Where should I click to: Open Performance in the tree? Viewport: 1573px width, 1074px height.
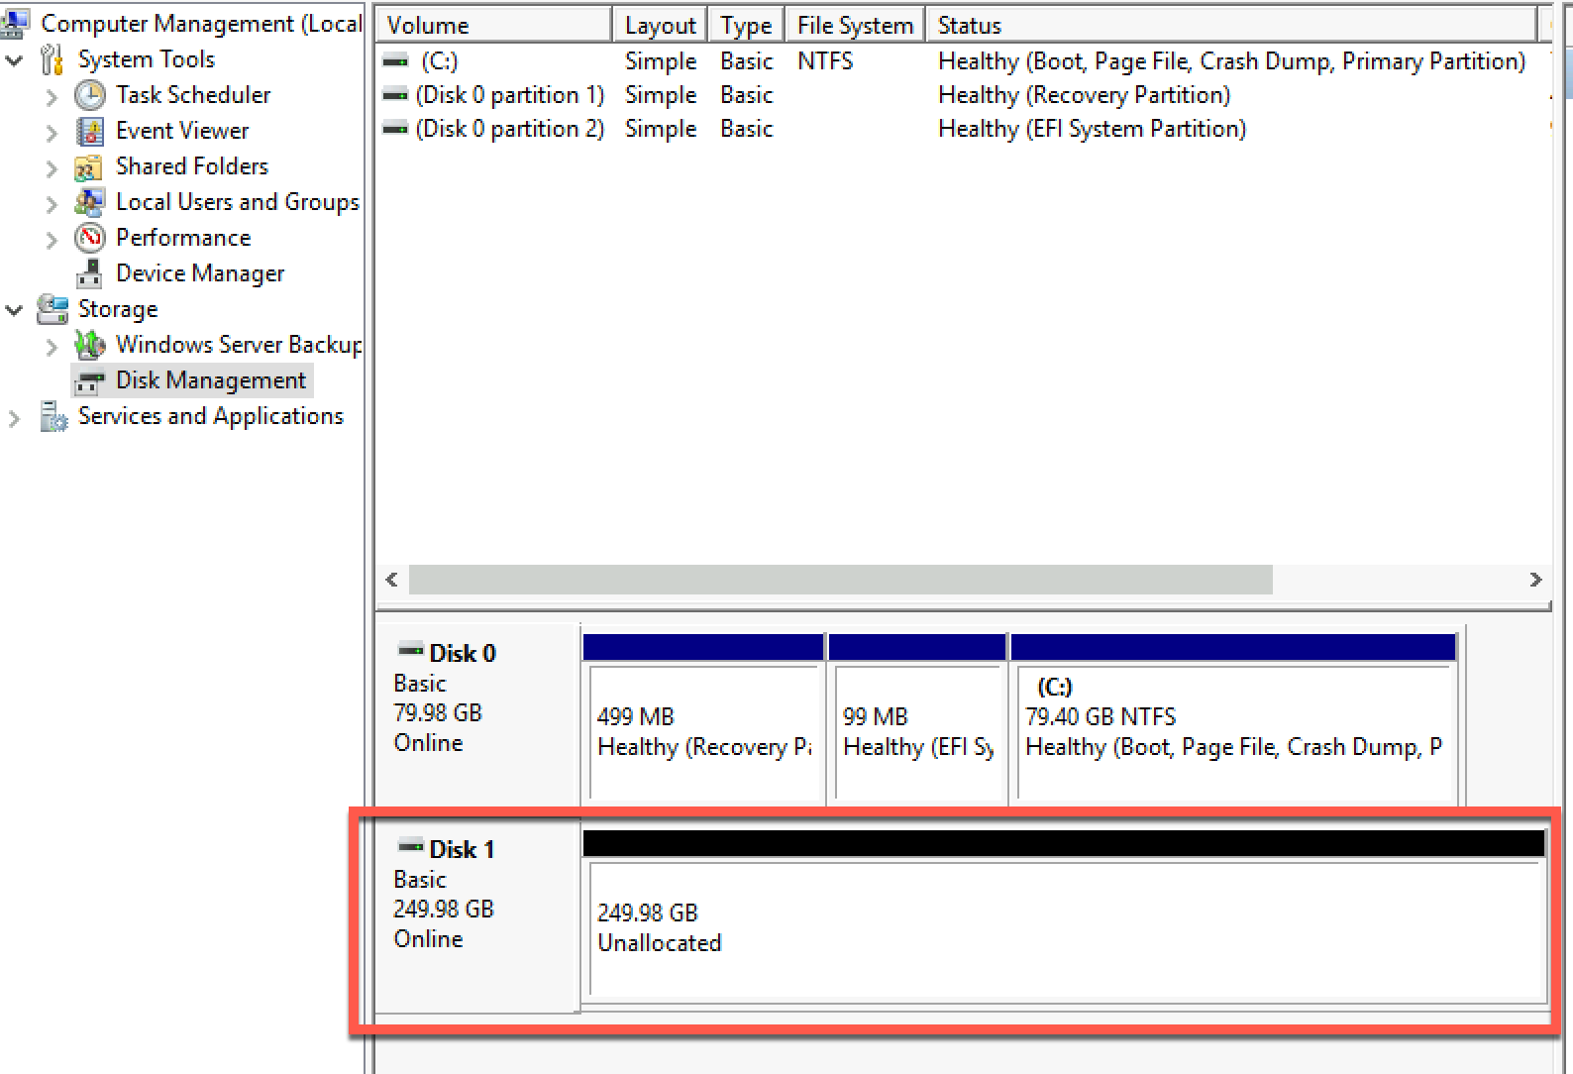pyautogui.click(x=183, y=238)
